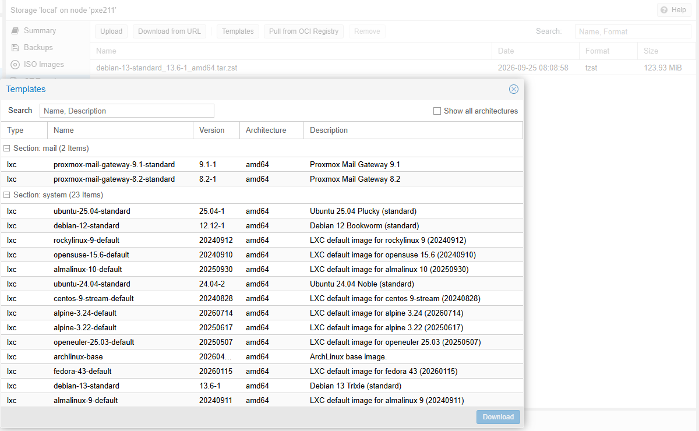
Task: Select fedora-43-default template row
Action: (x=262, y=372)
